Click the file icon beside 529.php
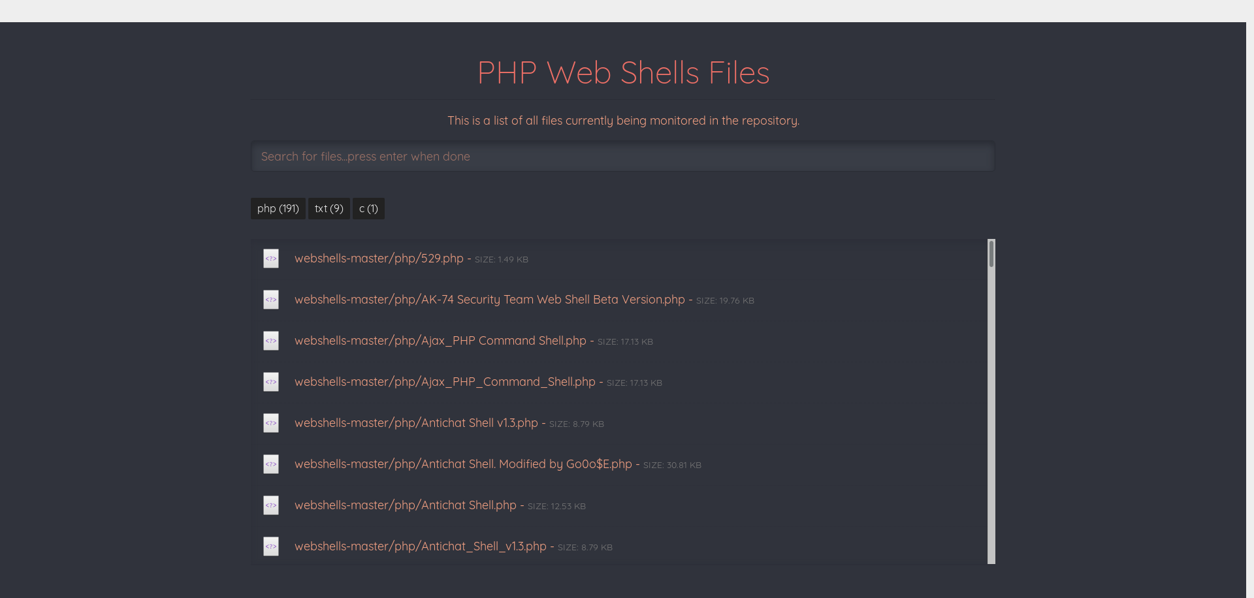Viewport: 1254px width, 598px height. click(271, 259)
